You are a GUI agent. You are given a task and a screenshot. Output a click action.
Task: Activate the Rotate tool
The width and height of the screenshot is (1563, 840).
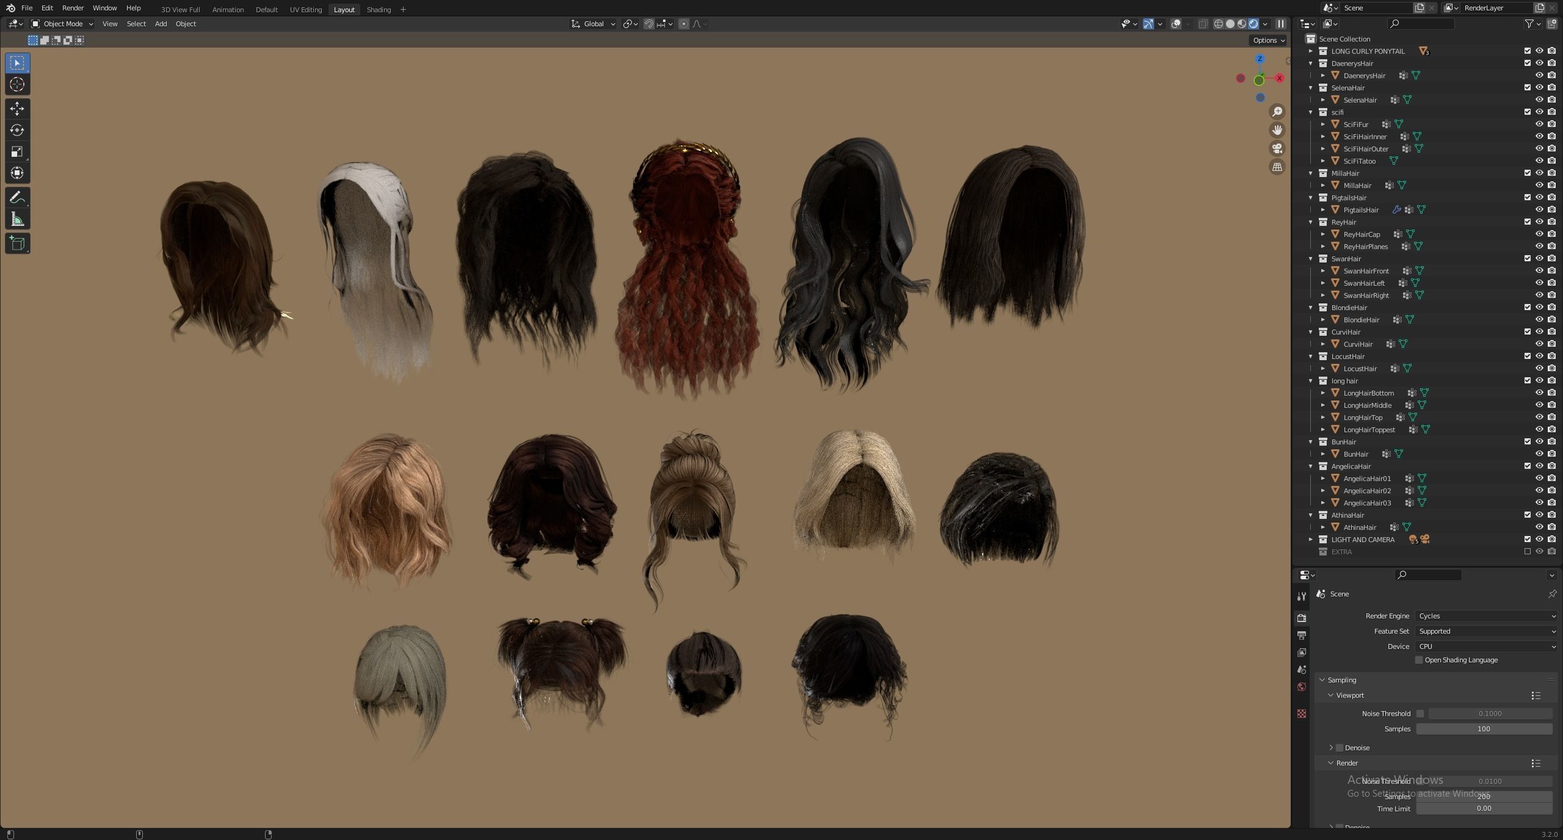(x=17, y=130)
